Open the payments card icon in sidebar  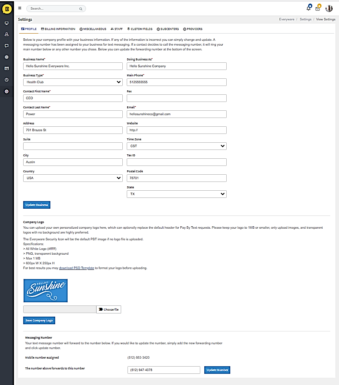[7, 68]
